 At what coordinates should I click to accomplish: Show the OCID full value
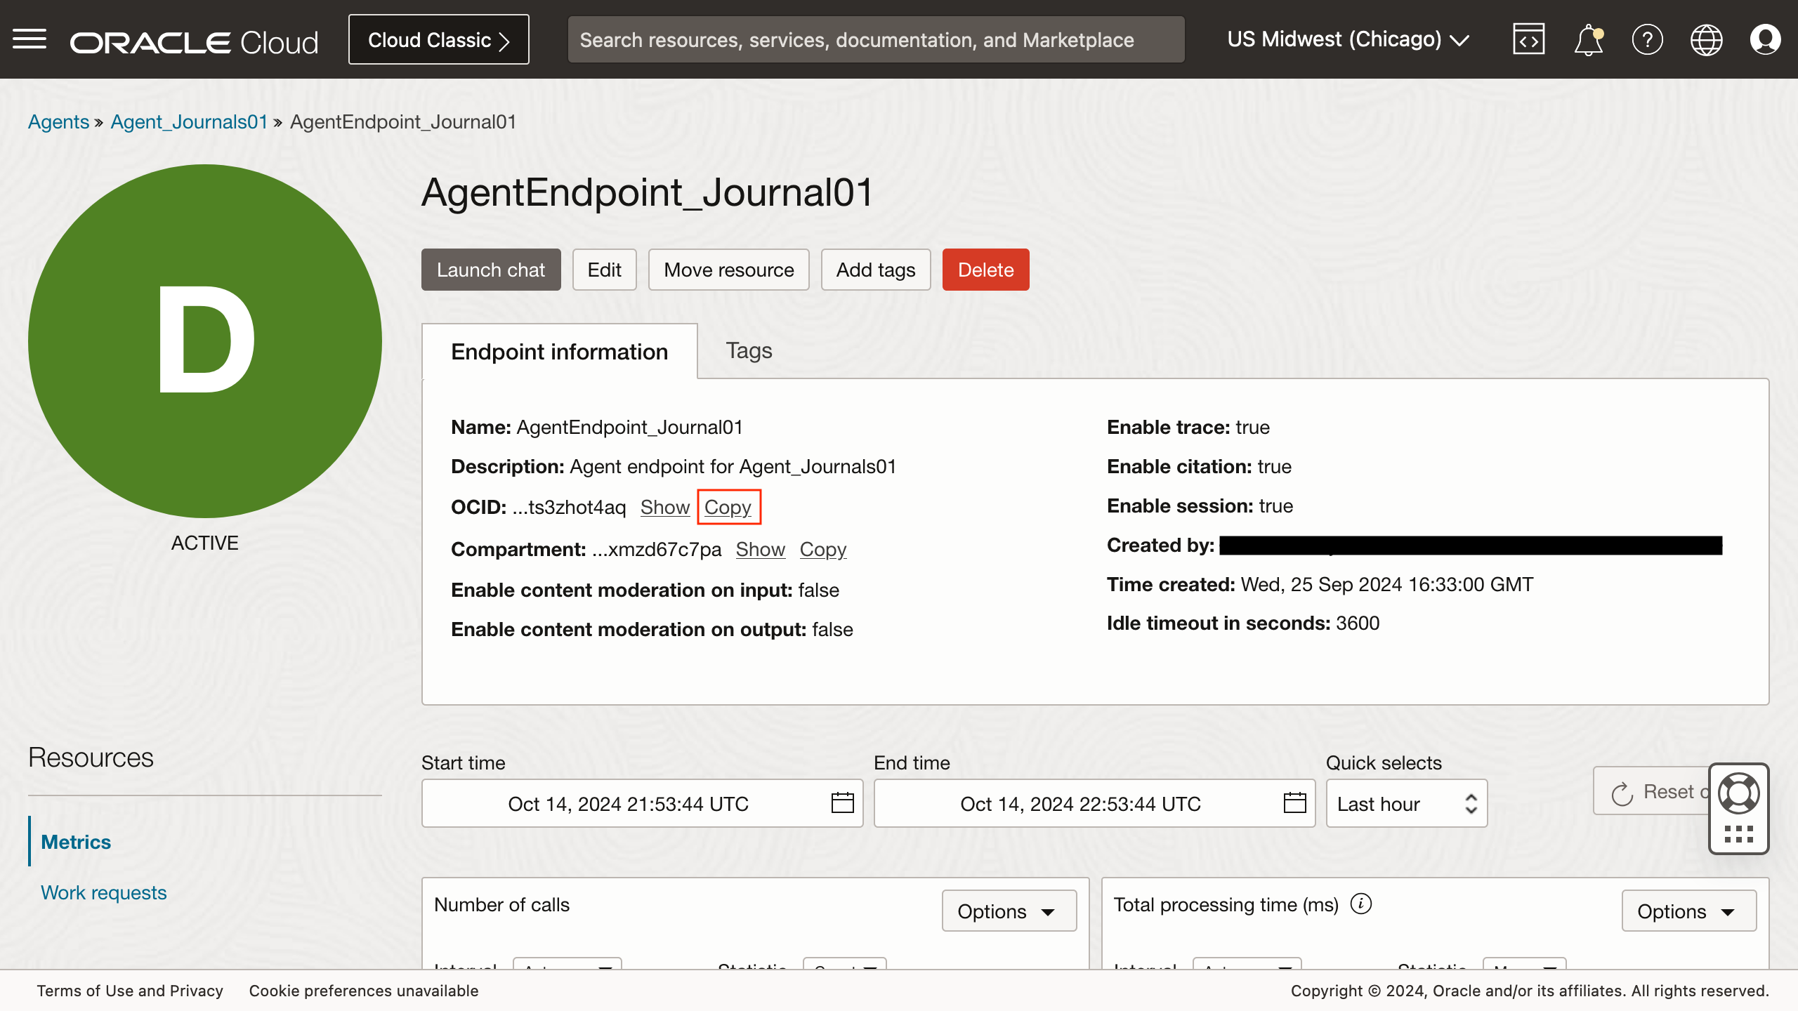click(x=666, y=506)
